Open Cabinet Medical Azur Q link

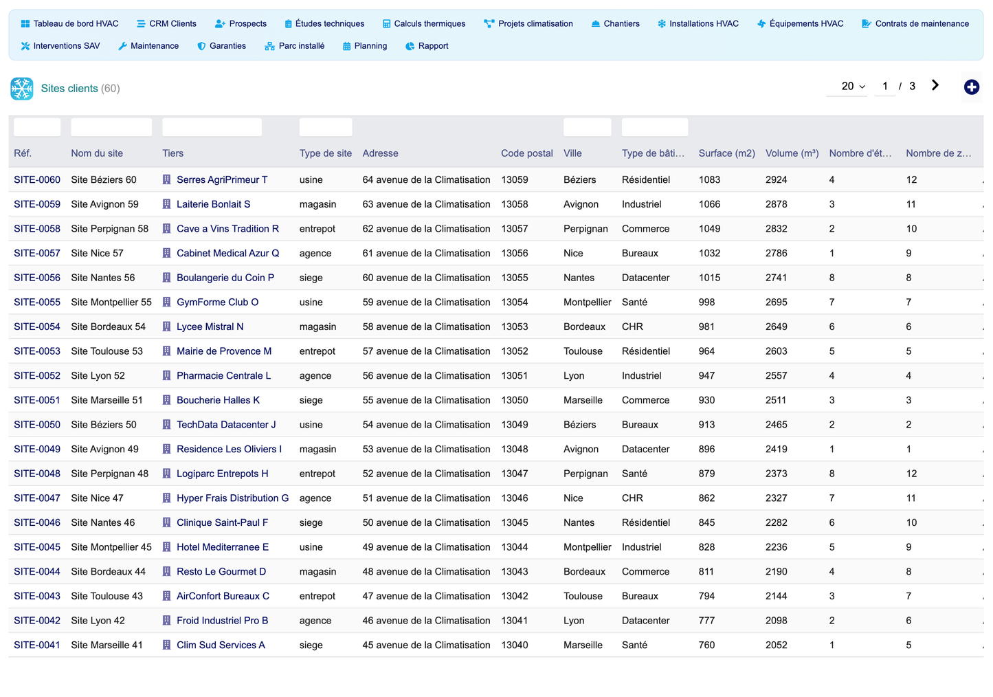[x=227, y=253]
